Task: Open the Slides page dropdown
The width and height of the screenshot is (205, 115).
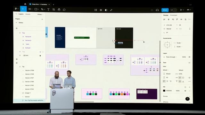Action: (x=40, y=14)
